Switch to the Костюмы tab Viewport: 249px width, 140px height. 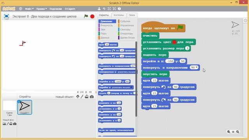119,15
